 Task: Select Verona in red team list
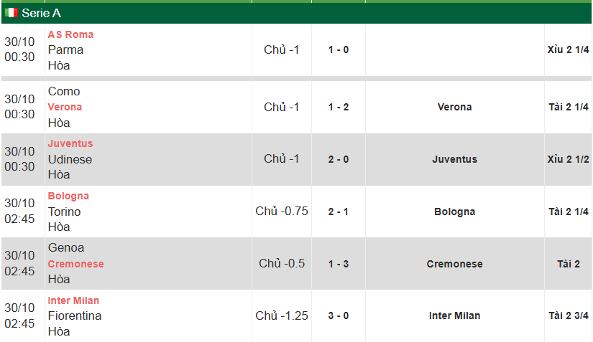pyautogui.click(x=65, y=107)
